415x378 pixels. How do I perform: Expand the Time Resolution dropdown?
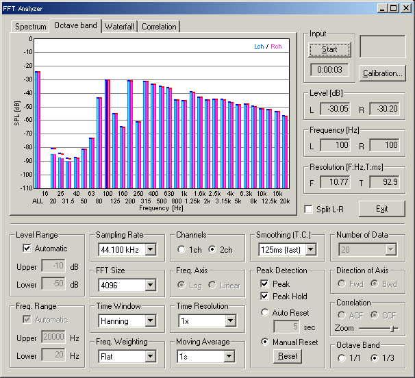point(231,321)
